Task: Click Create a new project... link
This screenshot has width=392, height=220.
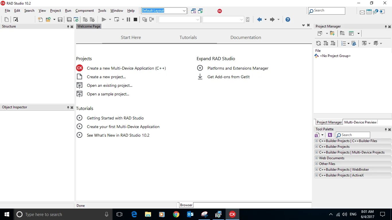Action: pos(106,77)
